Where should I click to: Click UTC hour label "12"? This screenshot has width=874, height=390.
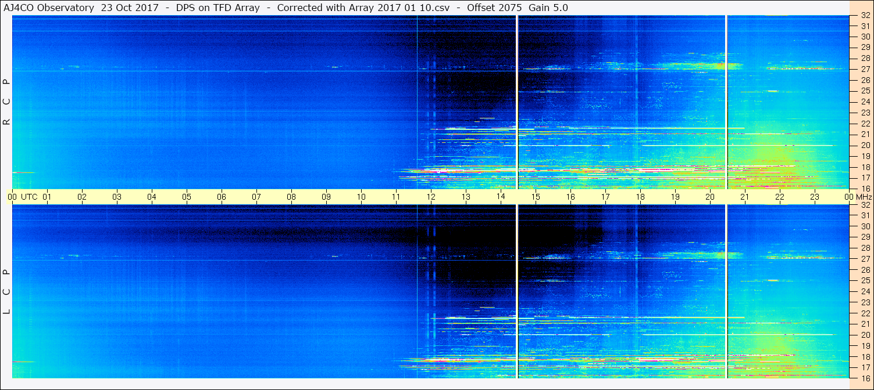pyautogui.click(x=431, y=197)
